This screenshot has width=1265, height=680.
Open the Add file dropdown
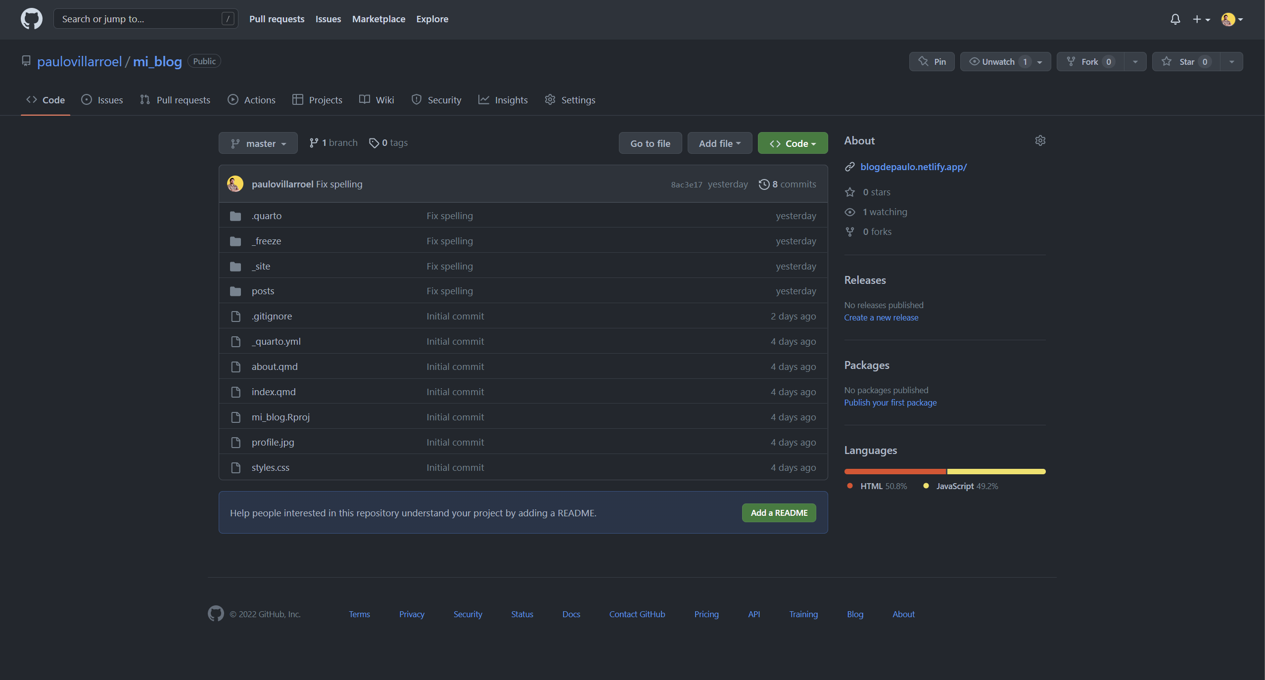[719, 143]
